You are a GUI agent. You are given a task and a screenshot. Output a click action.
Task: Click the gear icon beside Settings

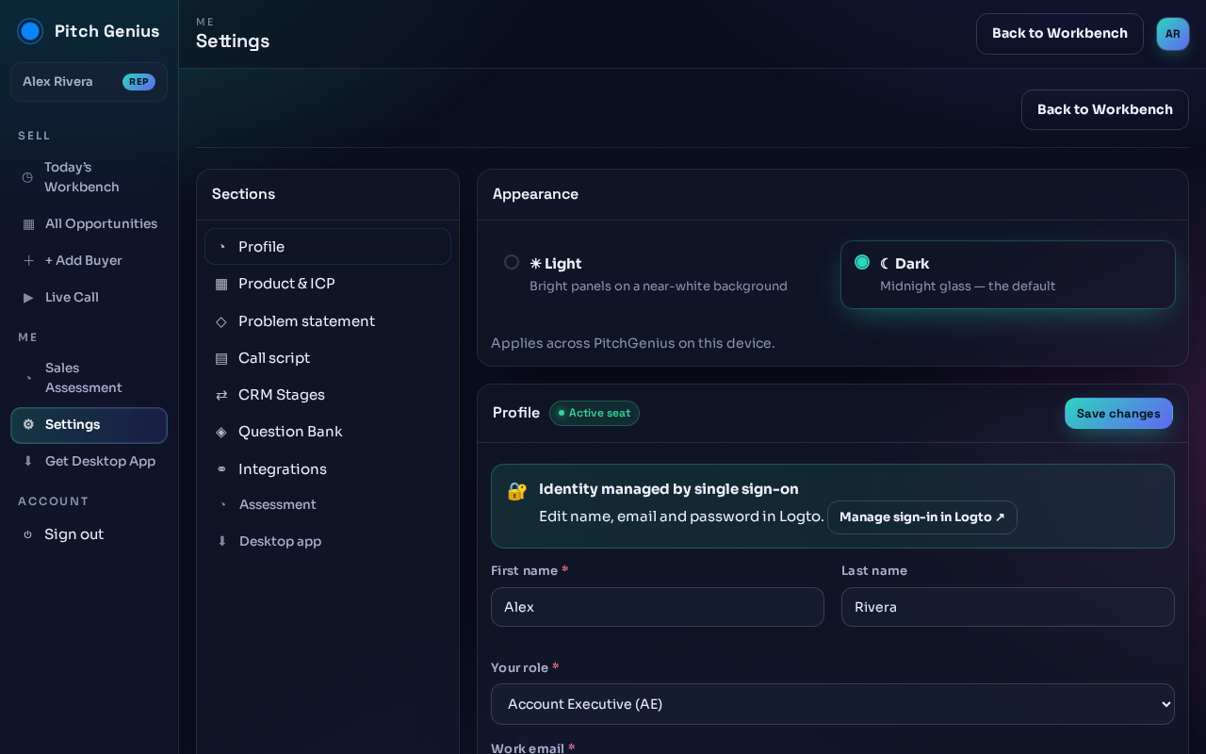[28, 425]
